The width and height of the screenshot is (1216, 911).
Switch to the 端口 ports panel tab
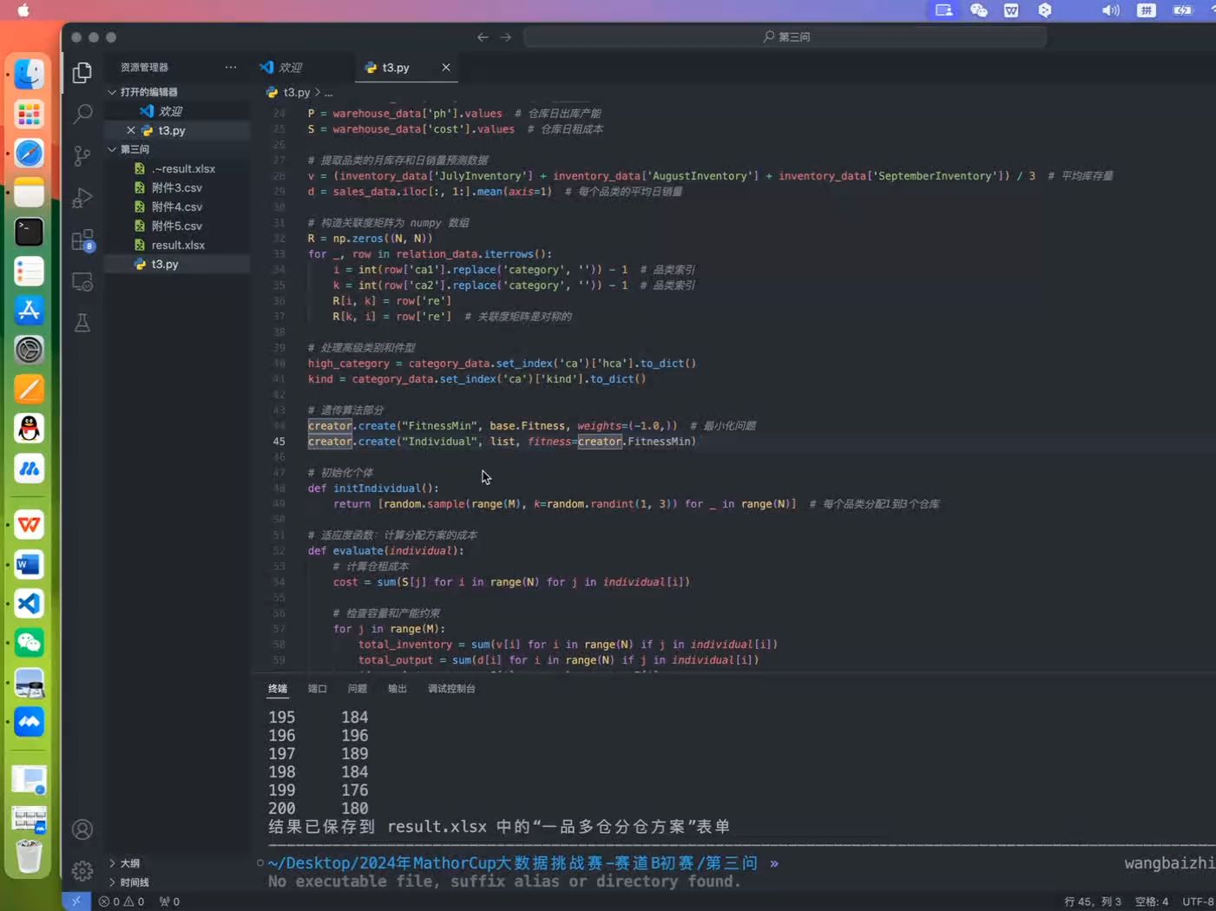317,688
